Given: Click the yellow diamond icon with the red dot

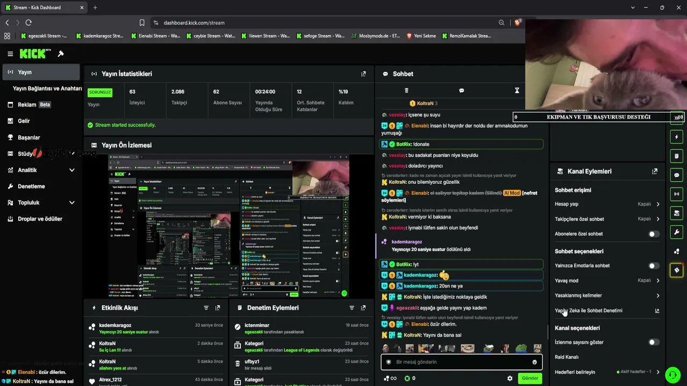Looking at the screenshot, I should 677,270.
